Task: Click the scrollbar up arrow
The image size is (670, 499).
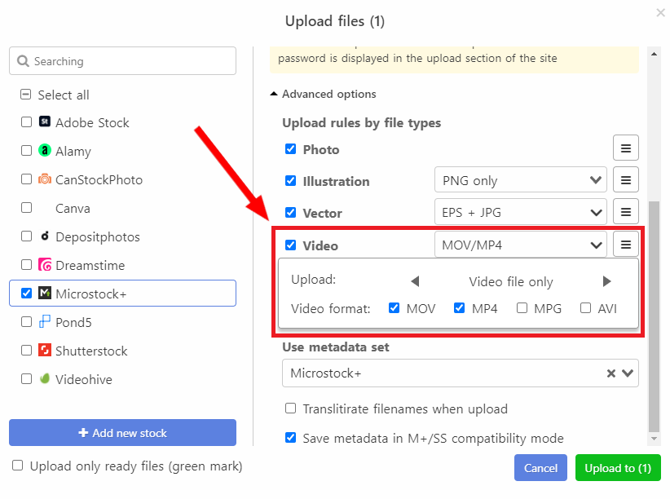Action: pos(654,55)
